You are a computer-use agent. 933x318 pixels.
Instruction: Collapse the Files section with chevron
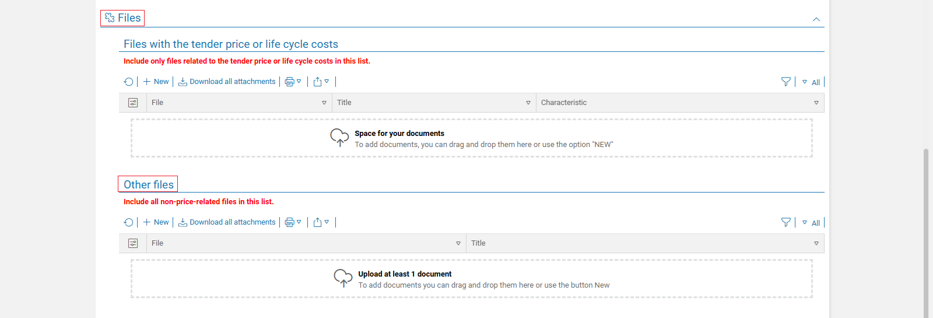click(x=816, y=19)
